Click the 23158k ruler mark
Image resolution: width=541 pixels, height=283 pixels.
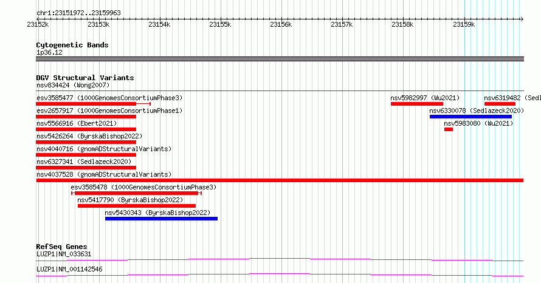[x=402, y=24]
